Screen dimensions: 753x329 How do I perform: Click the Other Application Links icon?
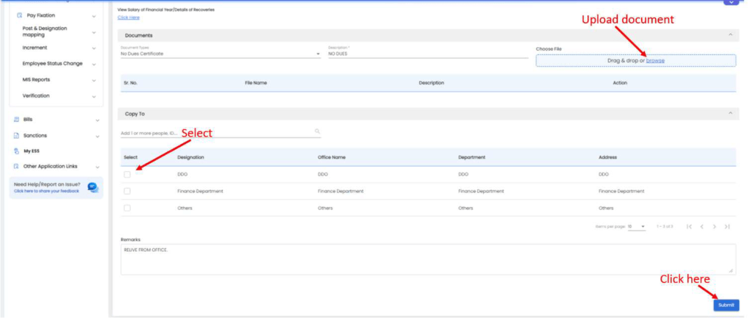(x=16, y=167)
